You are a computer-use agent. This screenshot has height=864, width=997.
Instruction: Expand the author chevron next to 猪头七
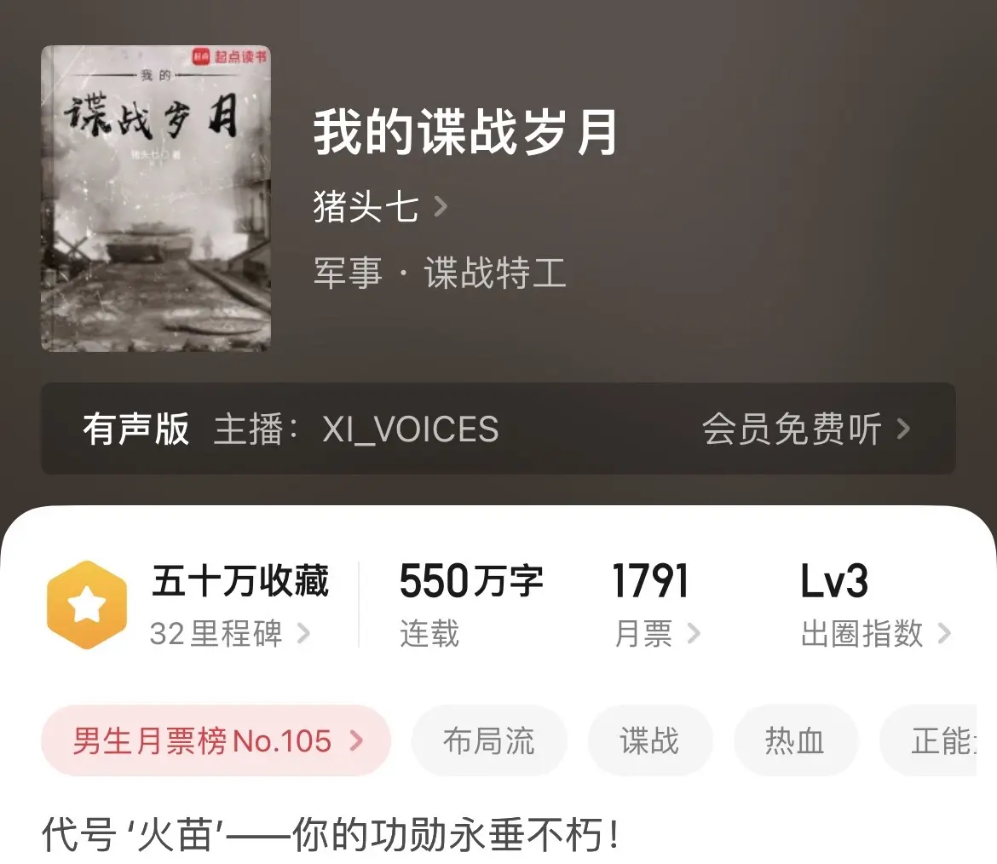pyautogui.click(x=441, y=206)
